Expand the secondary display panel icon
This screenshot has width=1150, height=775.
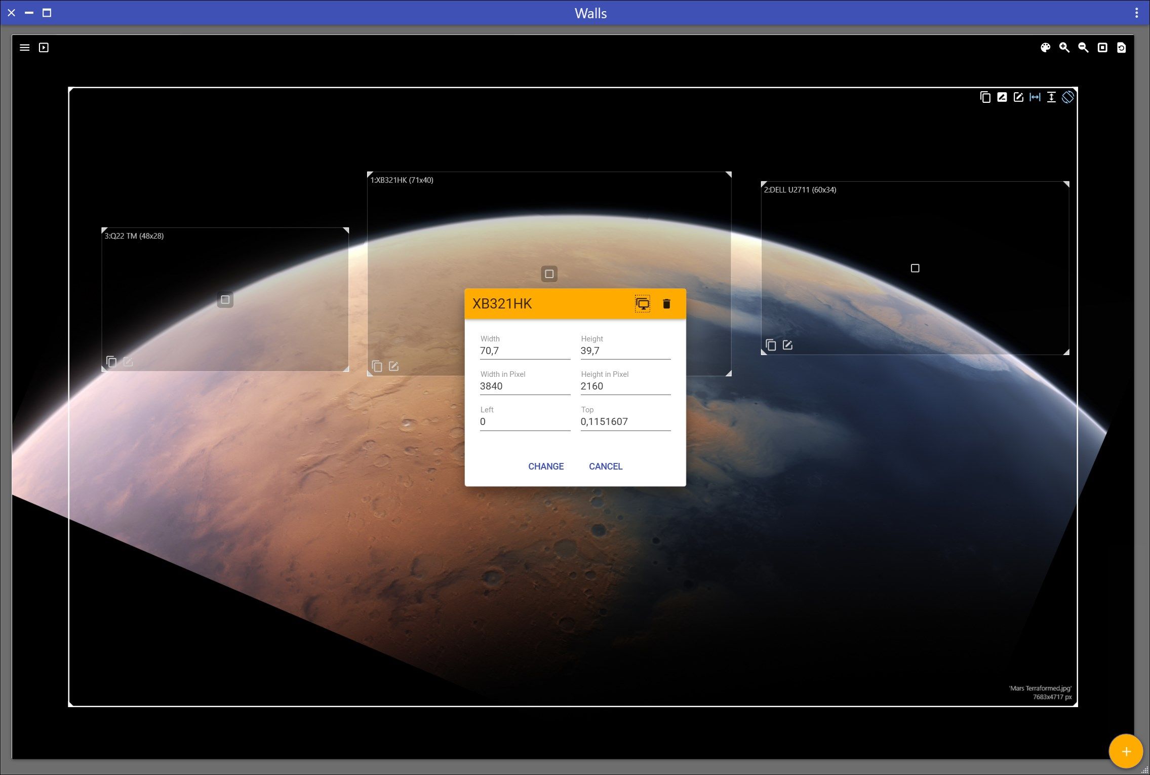click(643, 303)
